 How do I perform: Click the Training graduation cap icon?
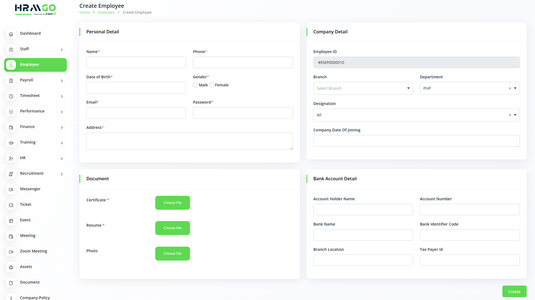(x=11, y=143)
